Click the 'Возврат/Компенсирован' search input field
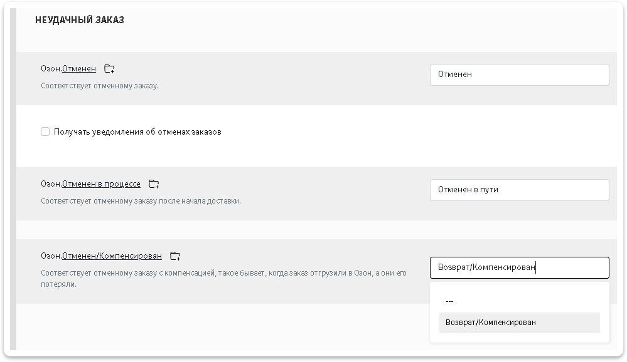Image resolution: width=627 pixels, height=362 pixels. [x=520, y=267]
